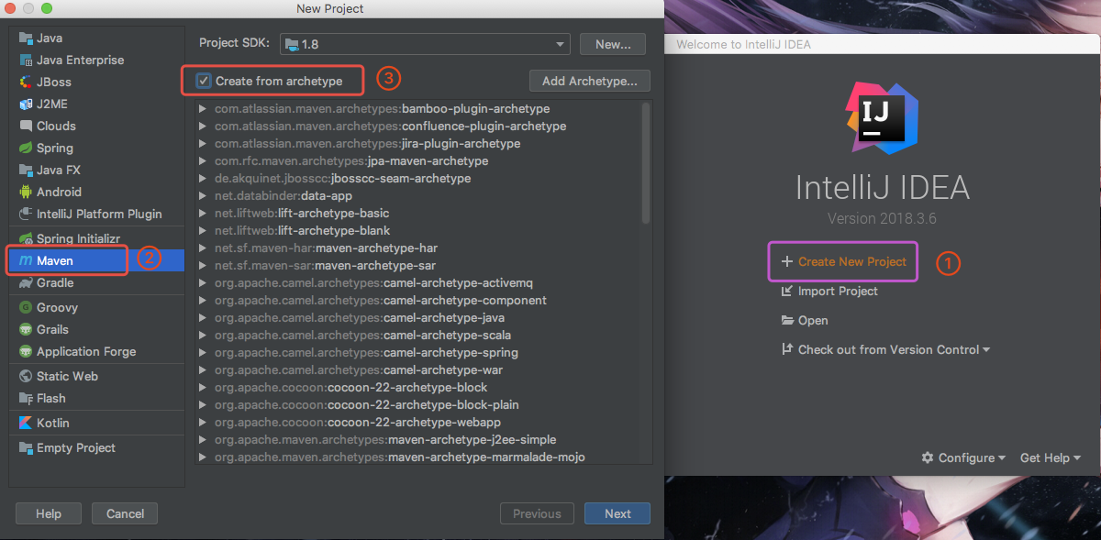1101x540 pixels.
Task: Select the Gradle project type label
Action: (x=56, y=283)
